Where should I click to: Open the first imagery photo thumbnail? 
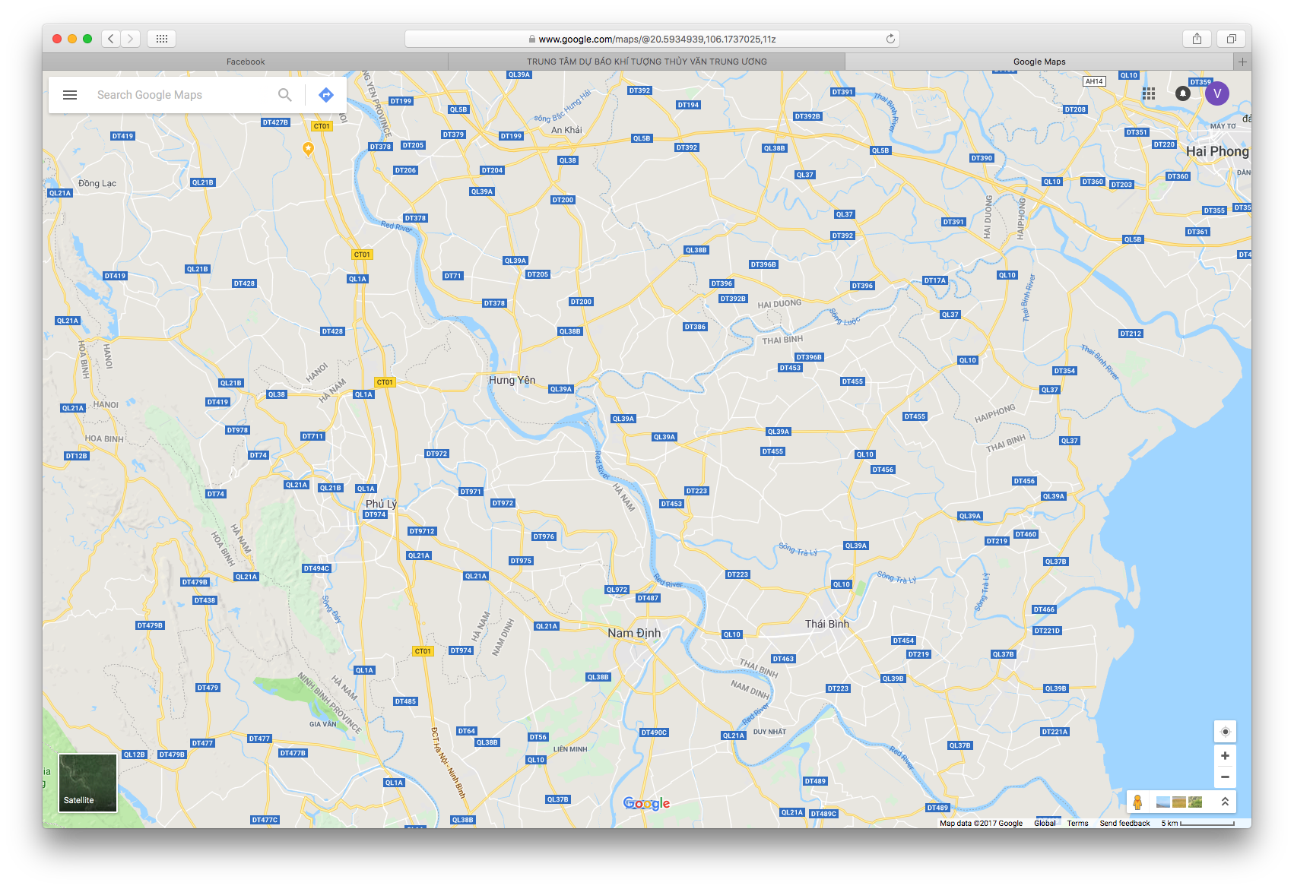point(1163,802)
